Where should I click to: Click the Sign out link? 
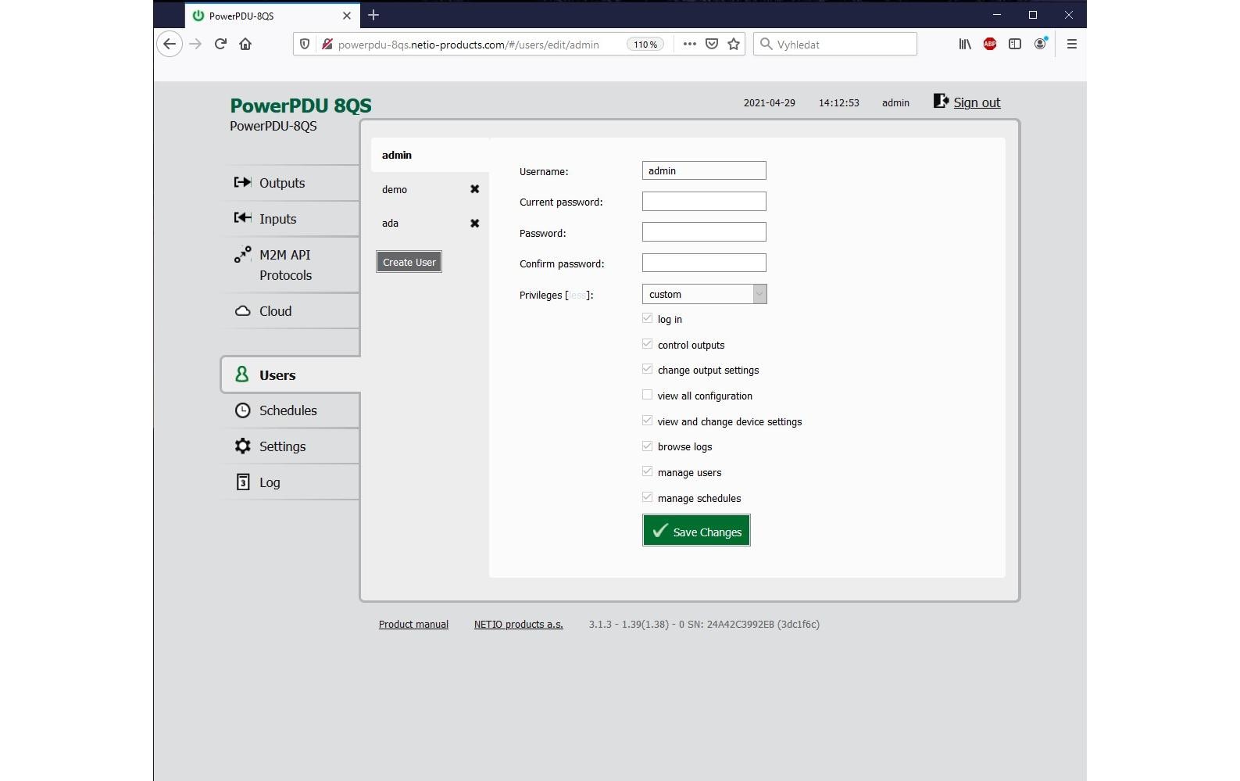point(977,102)
